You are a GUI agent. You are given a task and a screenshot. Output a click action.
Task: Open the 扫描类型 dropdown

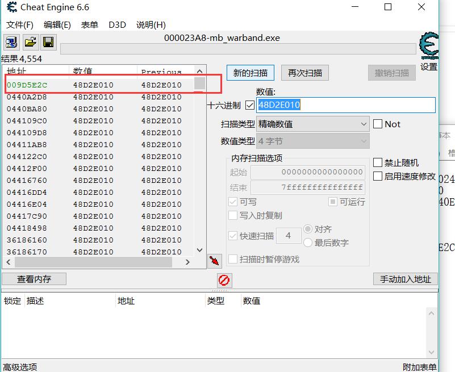point(313,124)
